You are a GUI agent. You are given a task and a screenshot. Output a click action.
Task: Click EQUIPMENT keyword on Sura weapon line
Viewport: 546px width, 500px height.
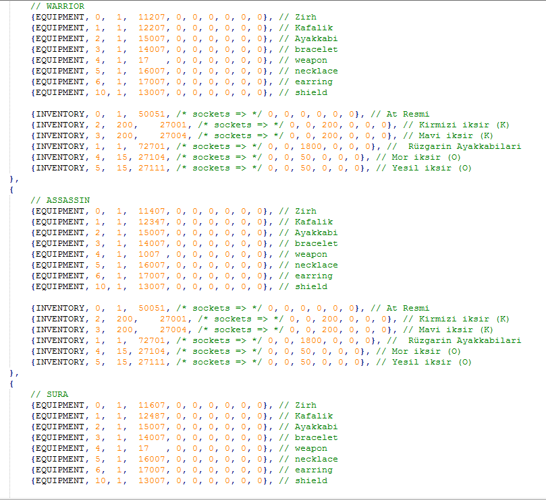coord(60,448)
